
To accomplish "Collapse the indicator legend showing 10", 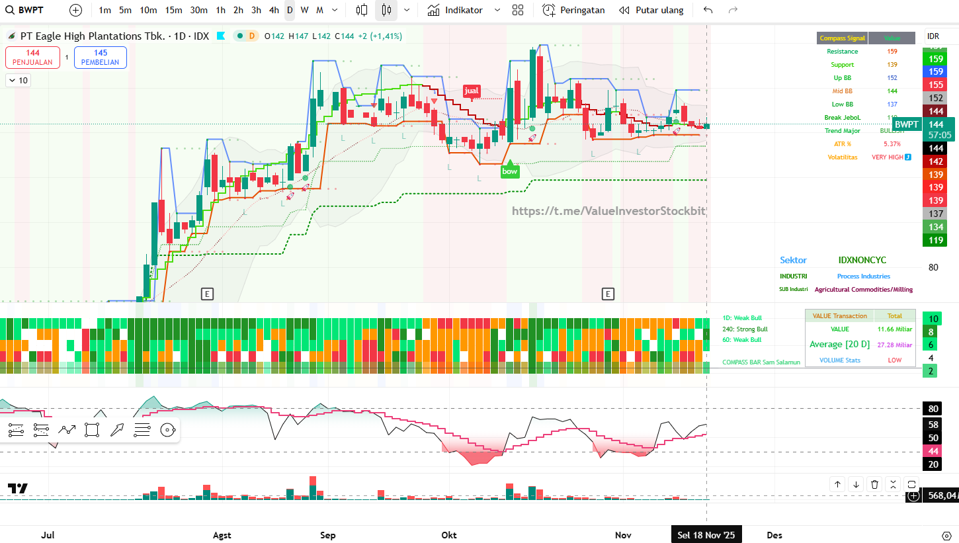I will pyautogui.click(x=18, y=81).
